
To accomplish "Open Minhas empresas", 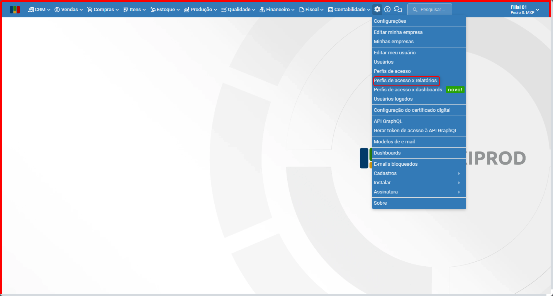I will (x=419, y=42).
